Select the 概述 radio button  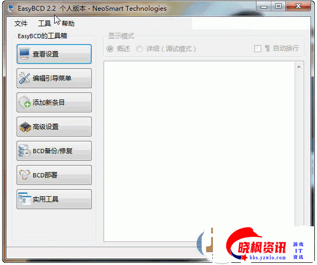point(110,49)
